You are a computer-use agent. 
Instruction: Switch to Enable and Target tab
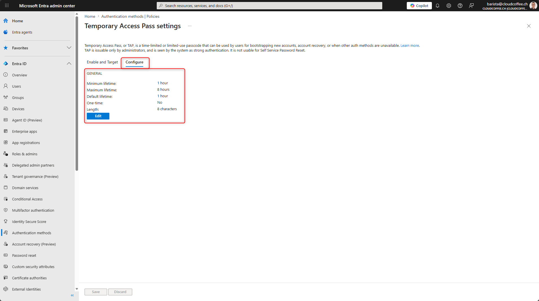click(102, 62)
